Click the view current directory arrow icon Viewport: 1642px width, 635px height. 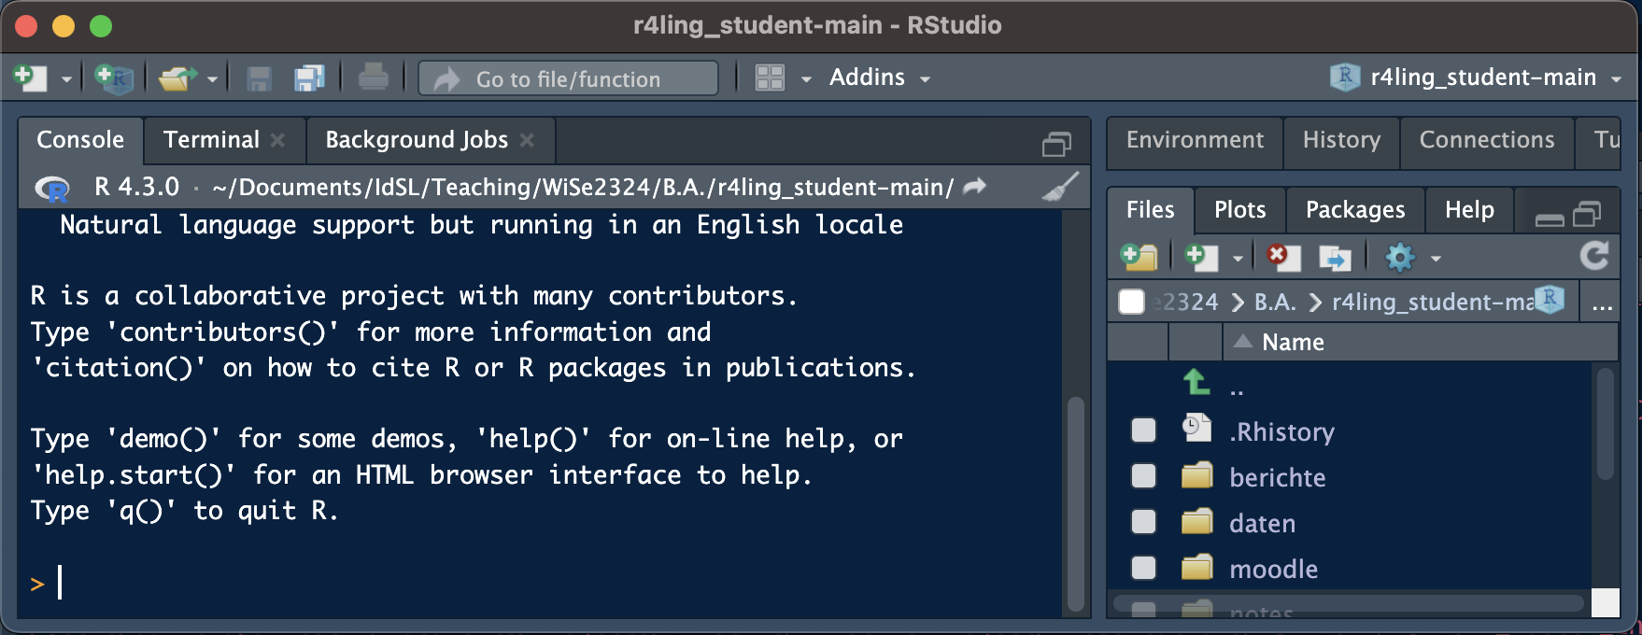pyautogui.click(x=974, y=186)
